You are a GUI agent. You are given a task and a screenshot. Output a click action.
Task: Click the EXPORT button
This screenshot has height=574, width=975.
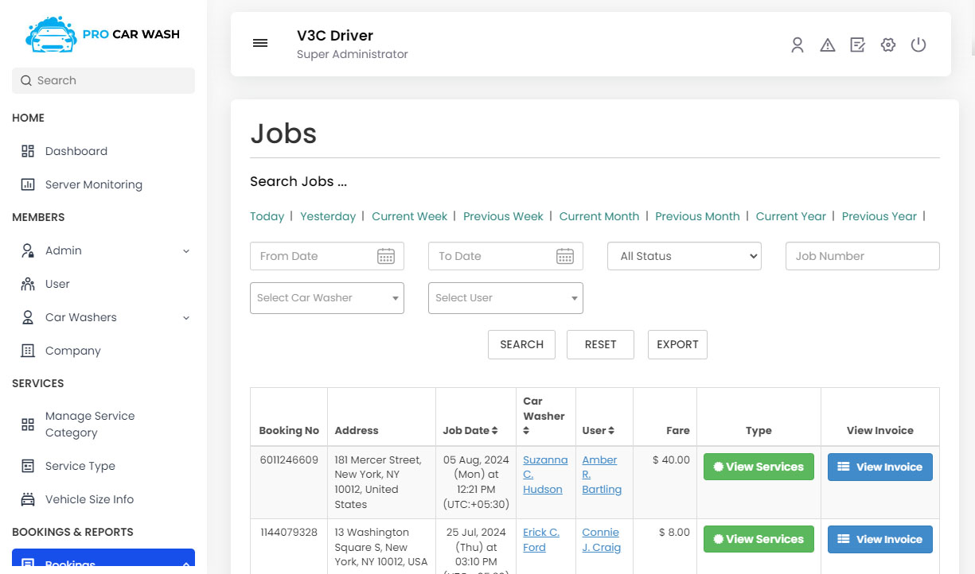coord(677,344)
